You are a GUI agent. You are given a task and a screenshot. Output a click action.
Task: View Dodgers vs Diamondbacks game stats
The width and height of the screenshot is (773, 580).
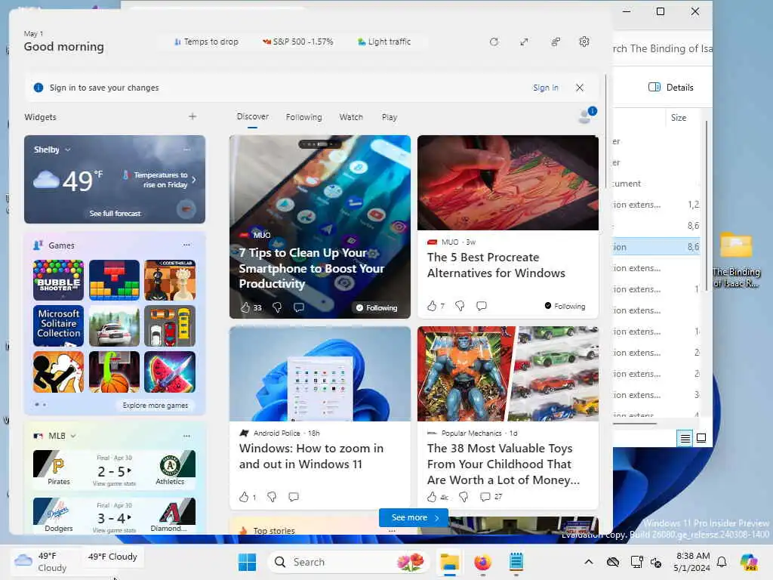(115, 530)
